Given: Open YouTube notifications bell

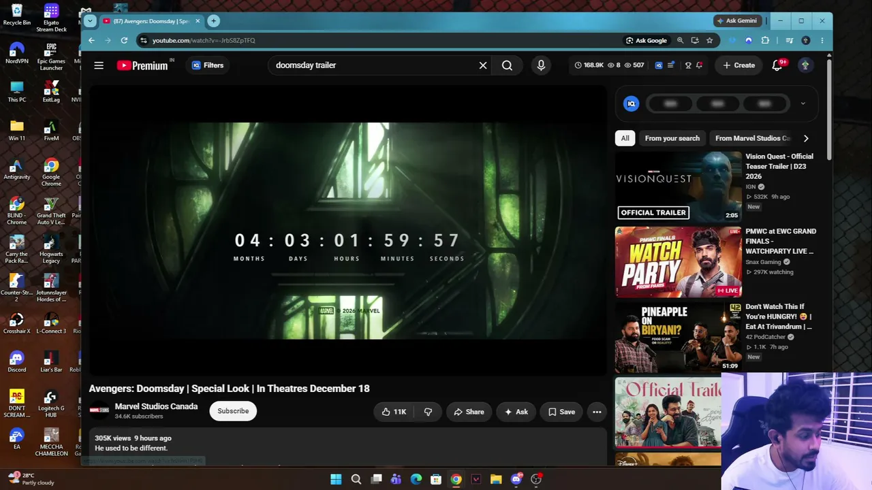Looking at the screenshot, I should 777,65.
